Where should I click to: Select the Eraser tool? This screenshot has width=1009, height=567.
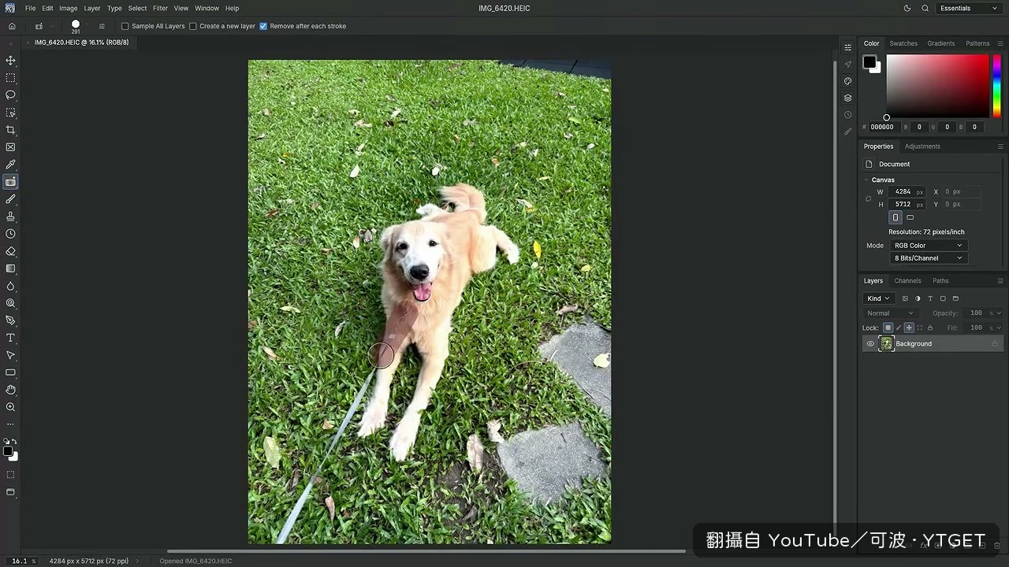[x=10, y=251]
